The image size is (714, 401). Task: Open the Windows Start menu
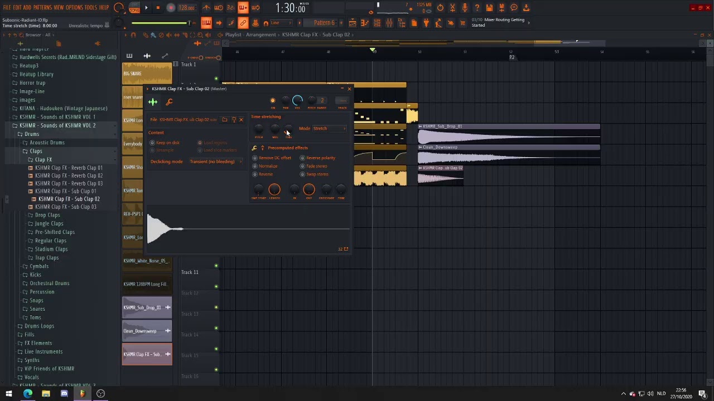pos(9,394)
